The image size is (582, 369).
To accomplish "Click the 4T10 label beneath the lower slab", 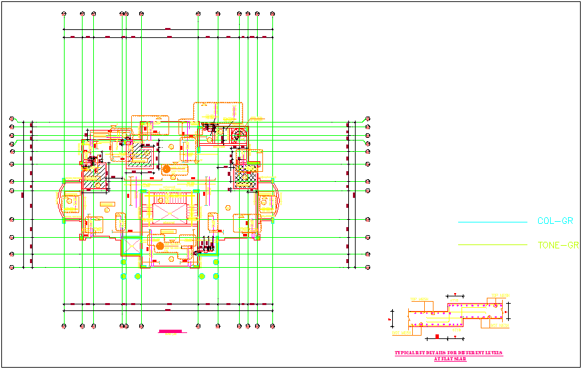I will [457, 330].
